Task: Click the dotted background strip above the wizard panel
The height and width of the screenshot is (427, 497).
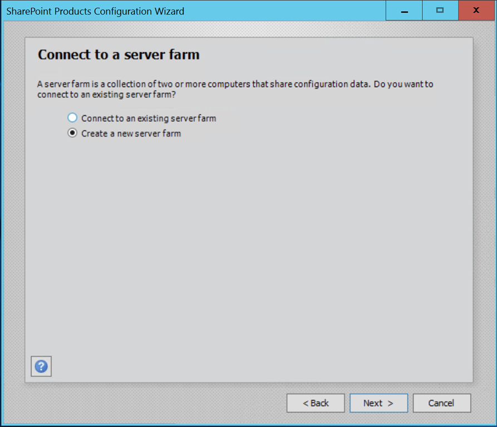Action: point(249,29)
